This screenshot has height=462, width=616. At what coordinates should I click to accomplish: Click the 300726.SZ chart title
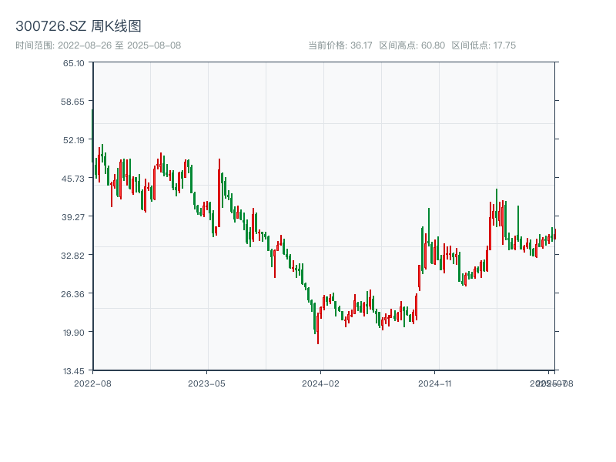pos(79,27)
